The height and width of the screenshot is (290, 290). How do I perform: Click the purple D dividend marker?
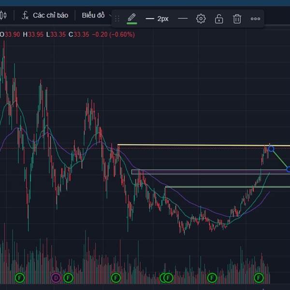[56, 277]
